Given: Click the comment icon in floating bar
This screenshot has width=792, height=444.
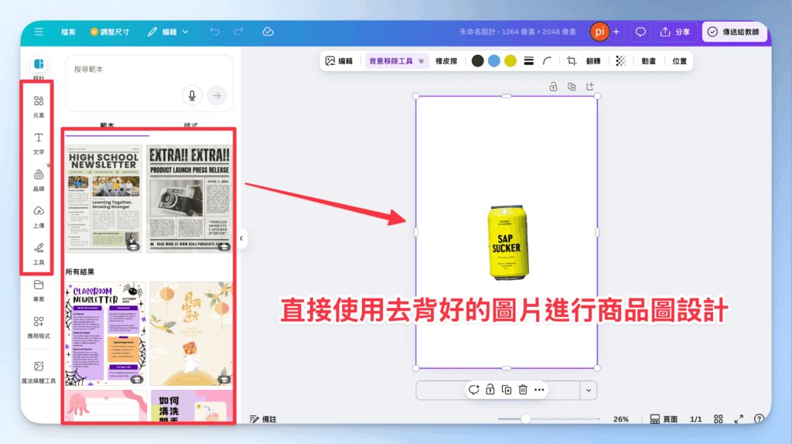Looking at the screenshot, I should click(x=474, y=390).
